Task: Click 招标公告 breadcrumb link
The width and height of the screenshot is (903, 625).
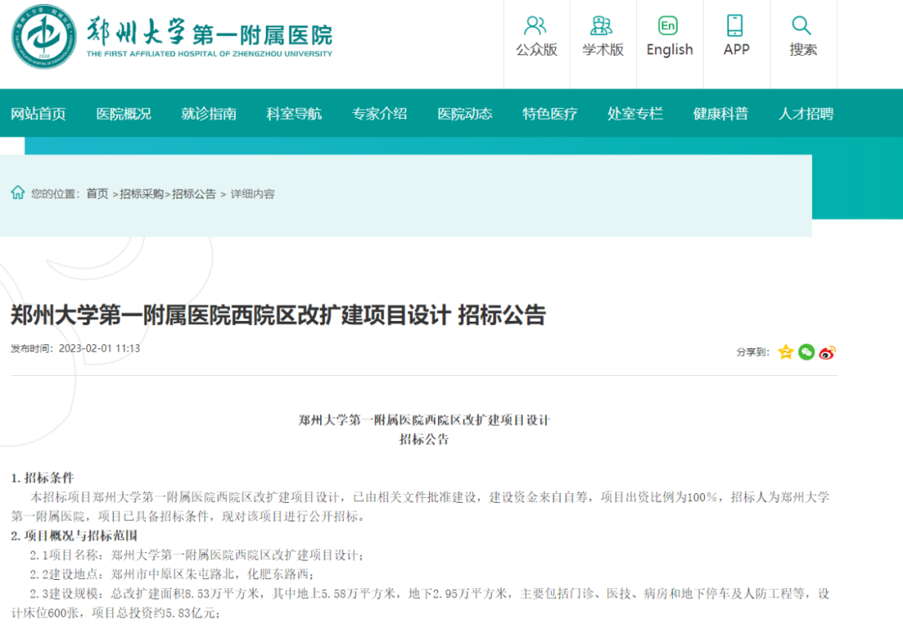Action: pos(194,194)
